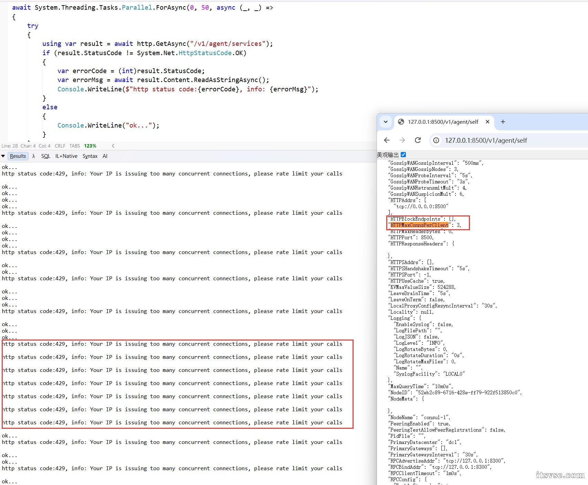Go back in the browser window
Image resolution: width=588 pixels, height=485 pixels.
[x=387, y=140]
